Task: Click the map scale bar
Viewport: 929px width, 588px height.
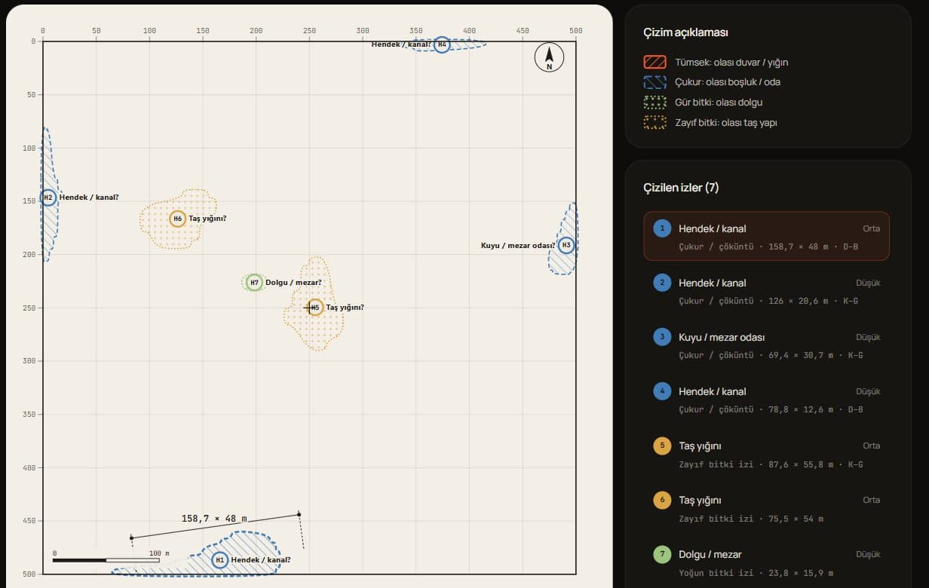Action: 106,560
